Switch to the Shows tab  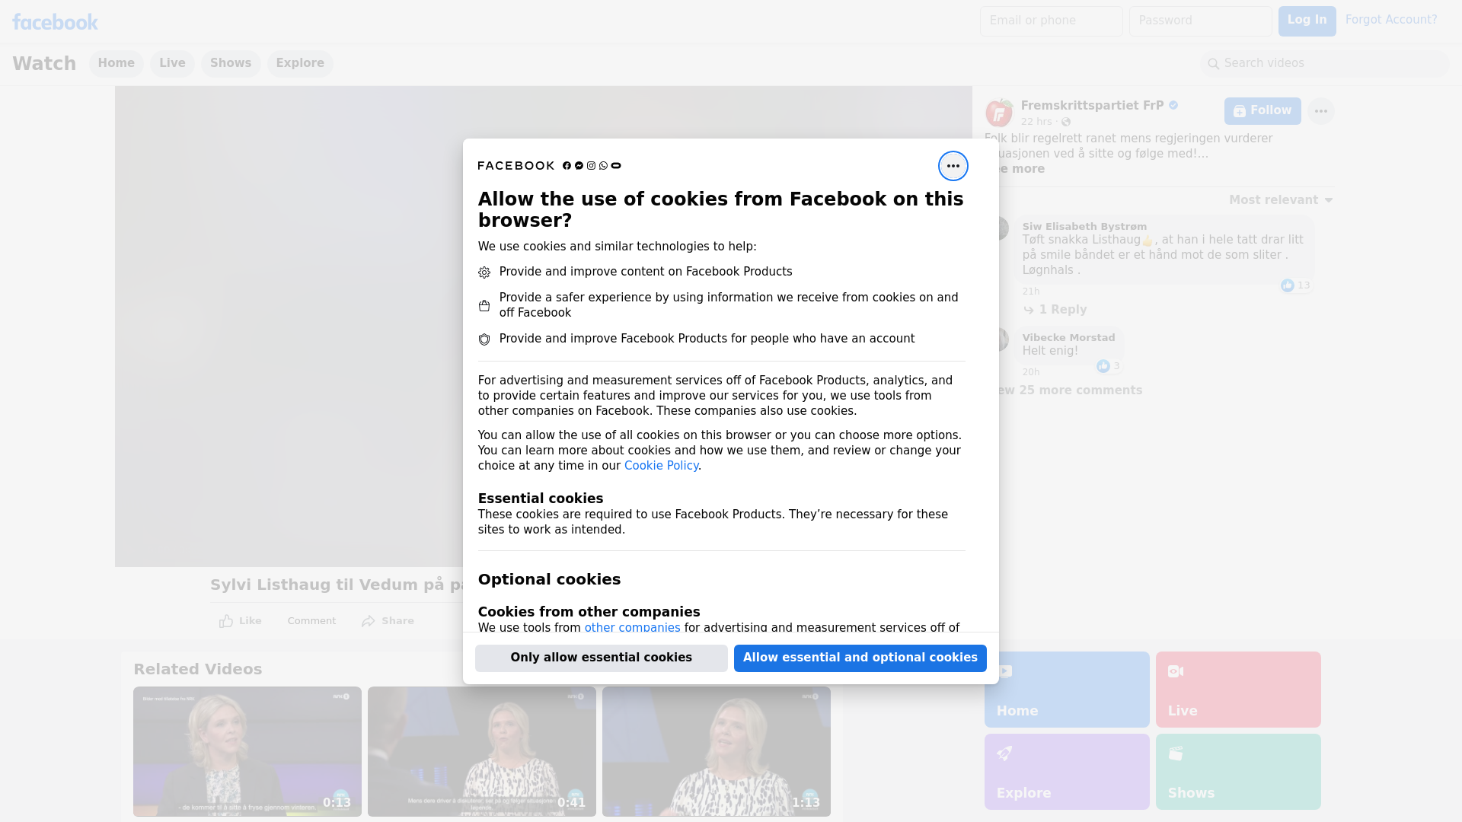231,63
